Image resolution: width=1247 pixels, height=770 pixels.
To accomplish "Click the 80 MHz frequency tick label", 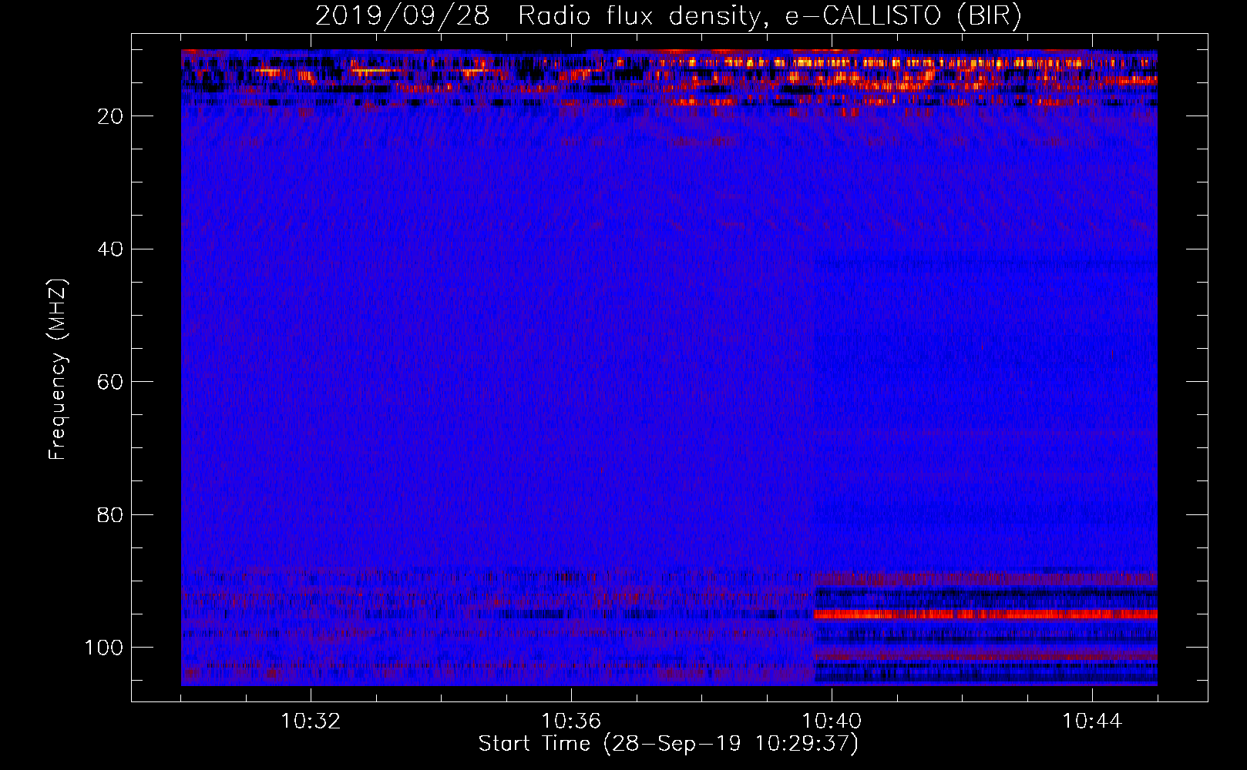I will pyautogui.click(x=110, y=514).
